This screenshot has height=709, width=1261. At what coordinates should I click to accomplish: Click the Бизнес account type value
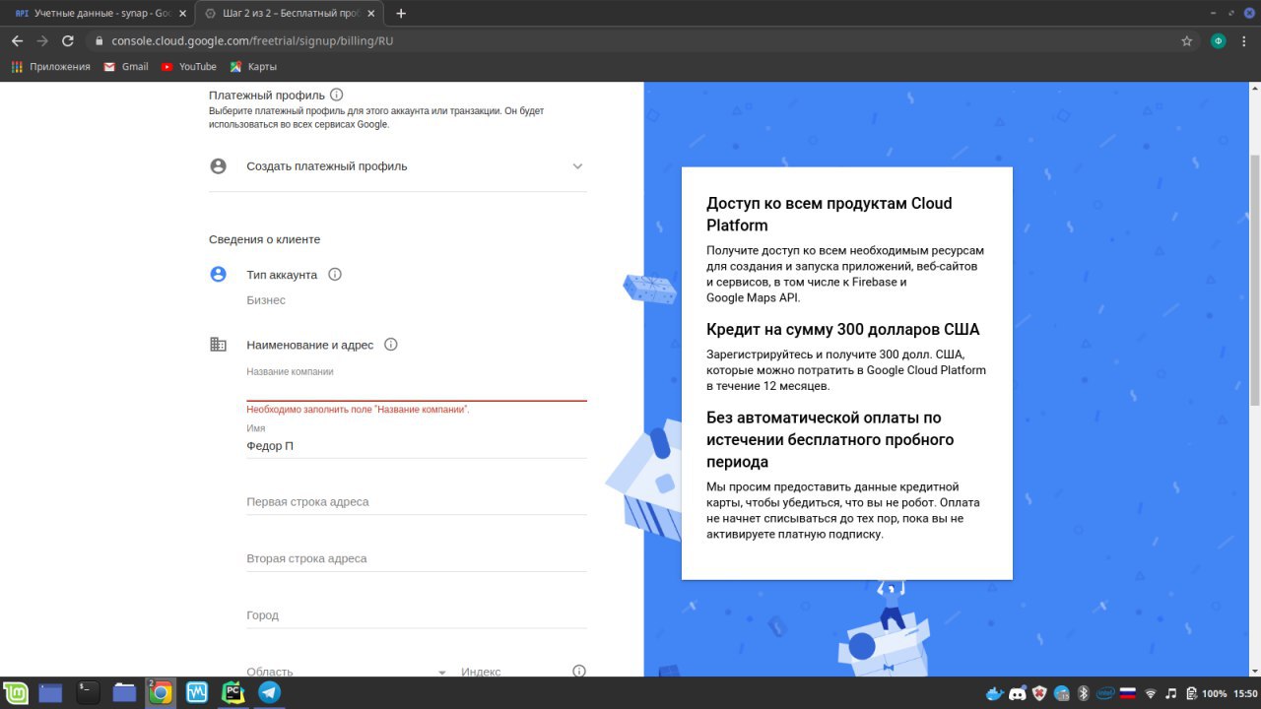tap(266, 300)
